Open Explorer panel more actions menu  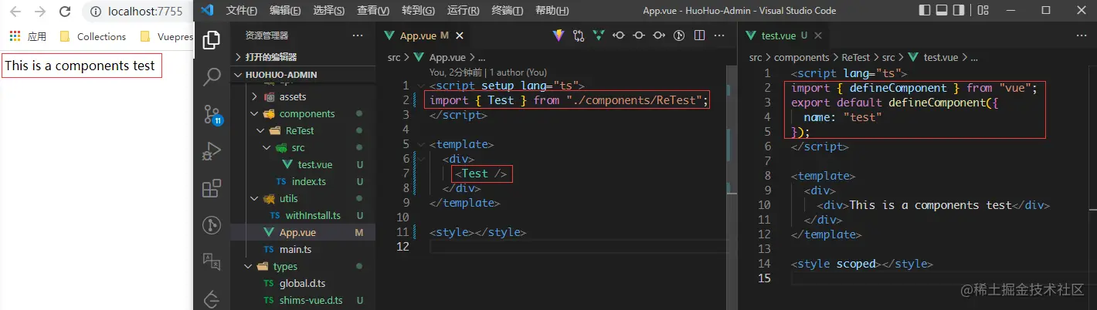358,35
